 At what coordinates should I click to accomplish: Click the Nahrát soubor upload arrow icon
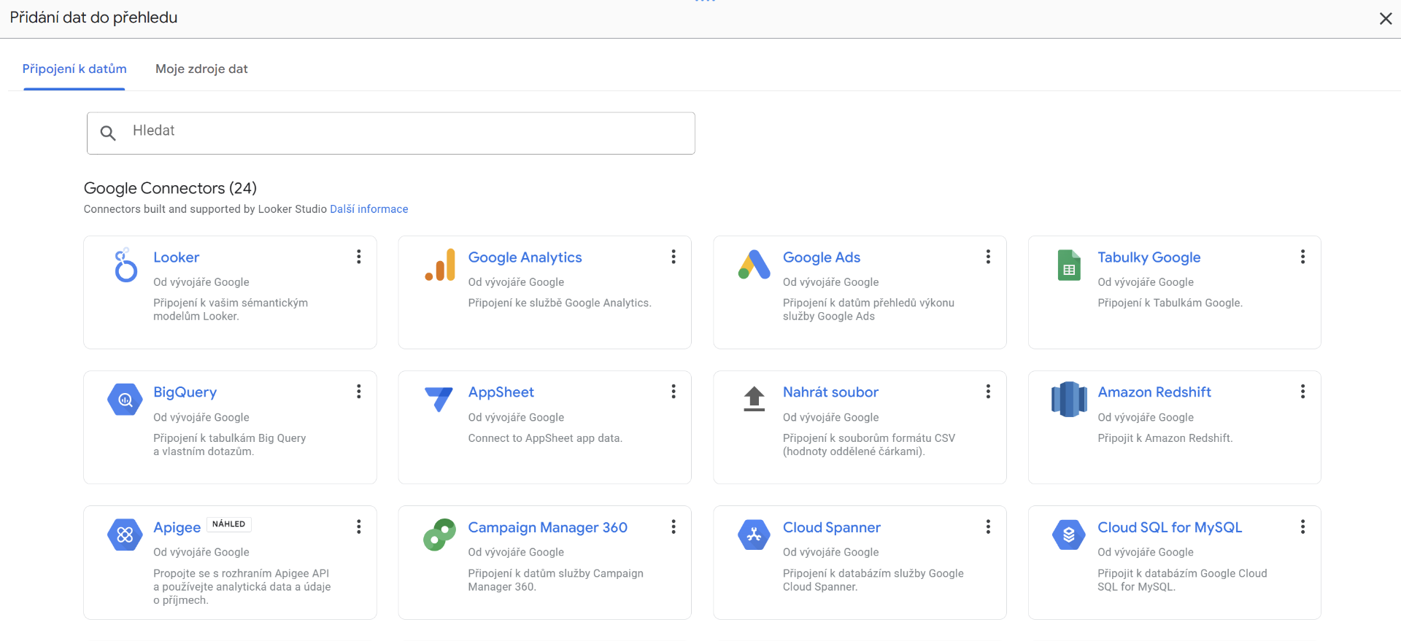click(x=754, y=400)
